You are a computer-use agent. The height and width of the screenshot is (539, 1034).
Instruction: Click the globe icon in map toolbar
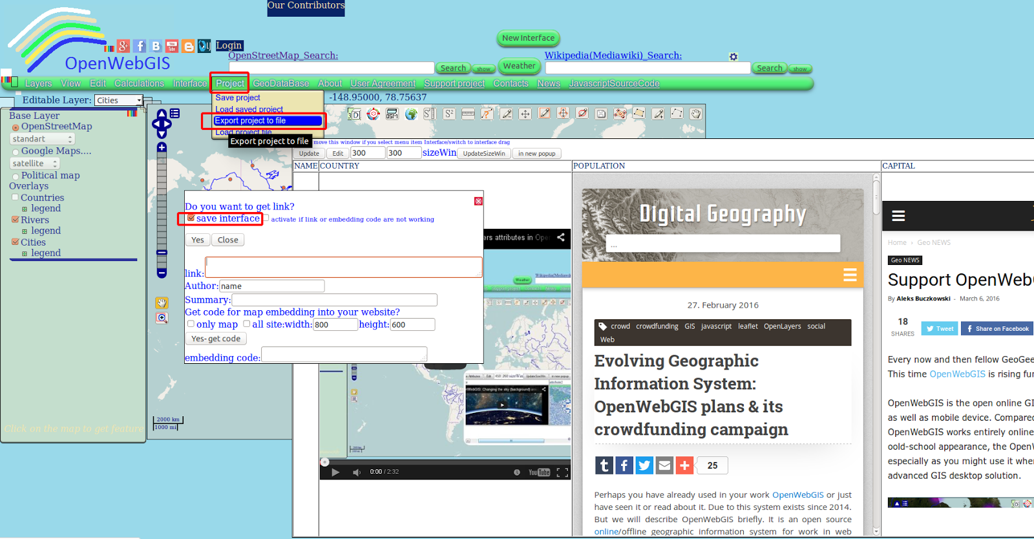[x=411, y=114]
